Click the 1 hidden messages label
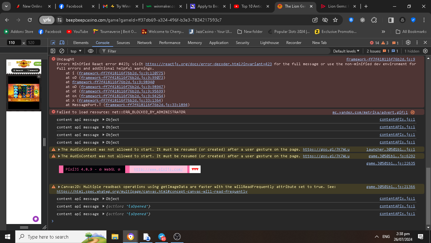 [412, 51]
